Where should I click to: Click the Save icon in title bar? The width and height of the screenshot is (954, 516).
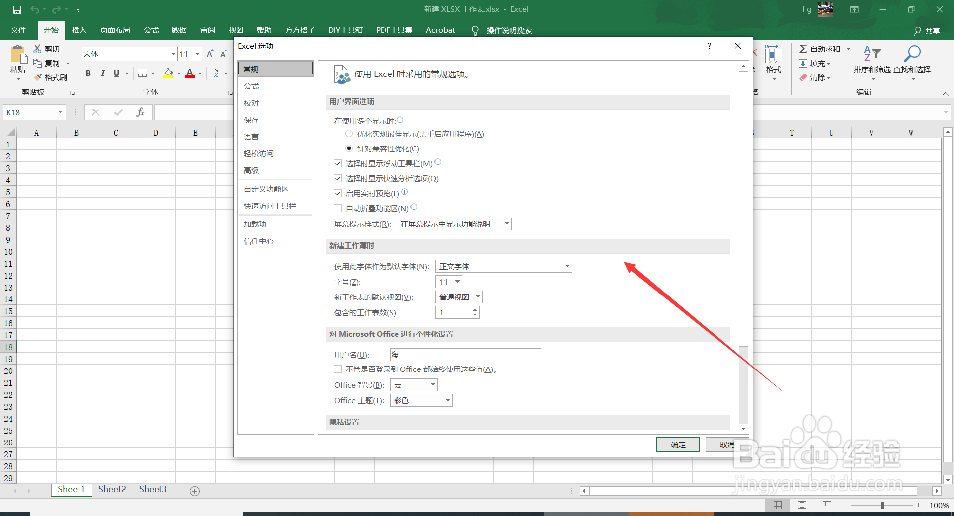click(17, 9)
